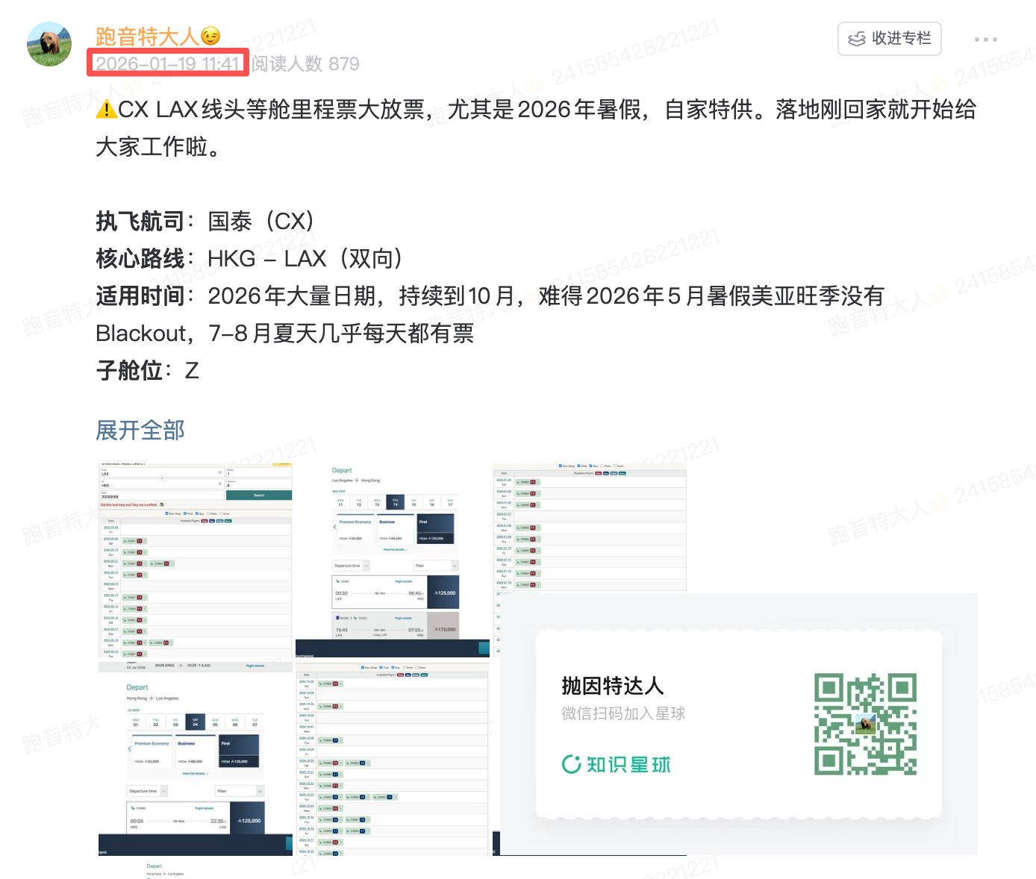Open the Filter dropdown
This screenshot has width=1036, height=879.
pos(435,566)
